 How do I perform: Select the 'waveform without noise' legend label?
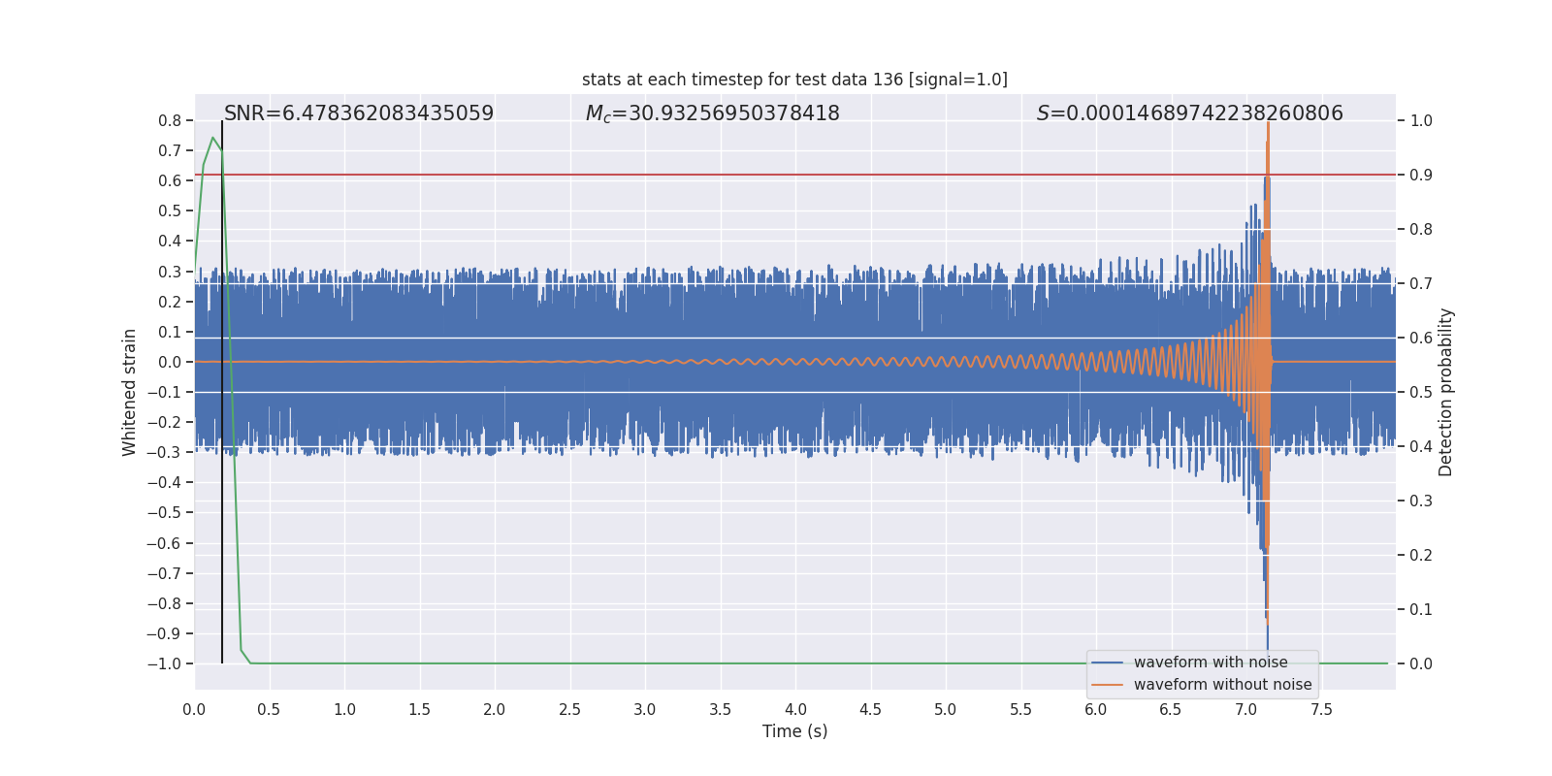[x=1222, y=685]
